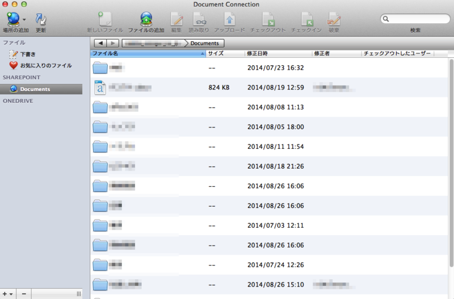Click folder icon dated 2014/08/26 15:10
454x299 pixels.
pyautogui.click(x=100, y=284)
